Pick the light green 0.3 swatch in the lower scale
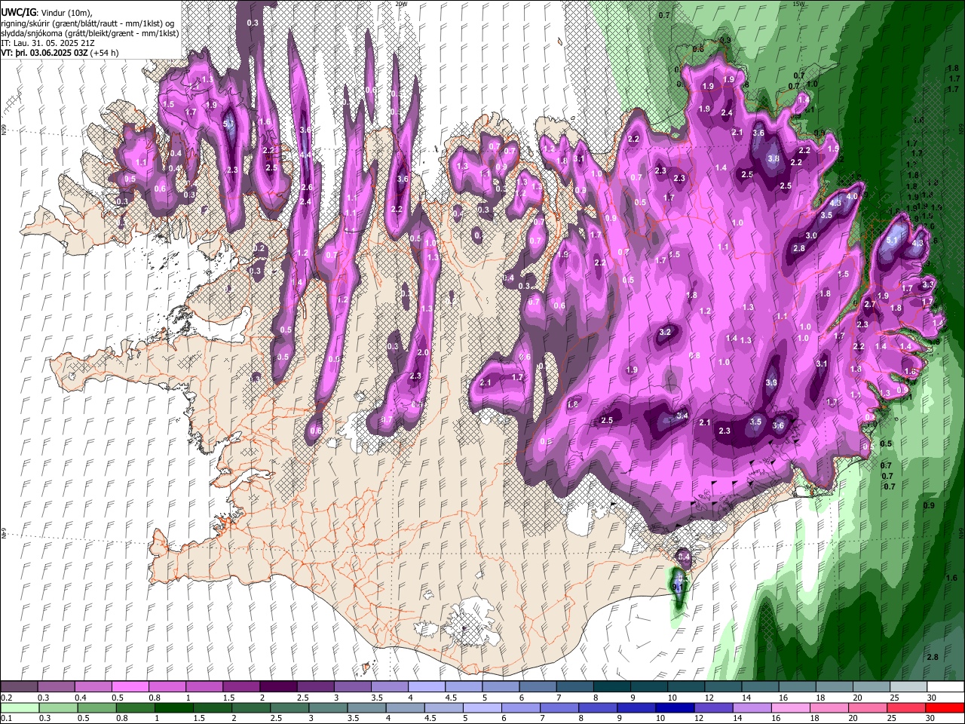This screenshot has width=965, height=724. [57, 707]
